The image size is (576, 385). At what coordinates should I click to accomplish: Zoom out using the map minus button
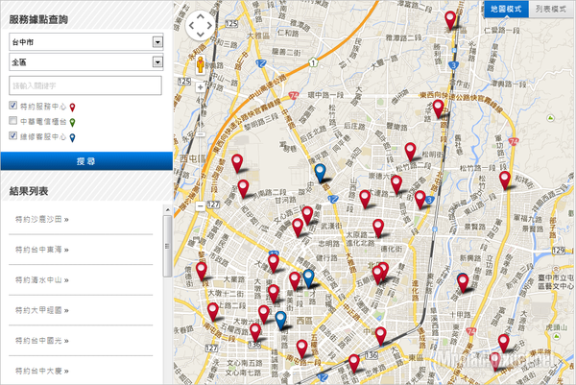[x=200, y=205]
